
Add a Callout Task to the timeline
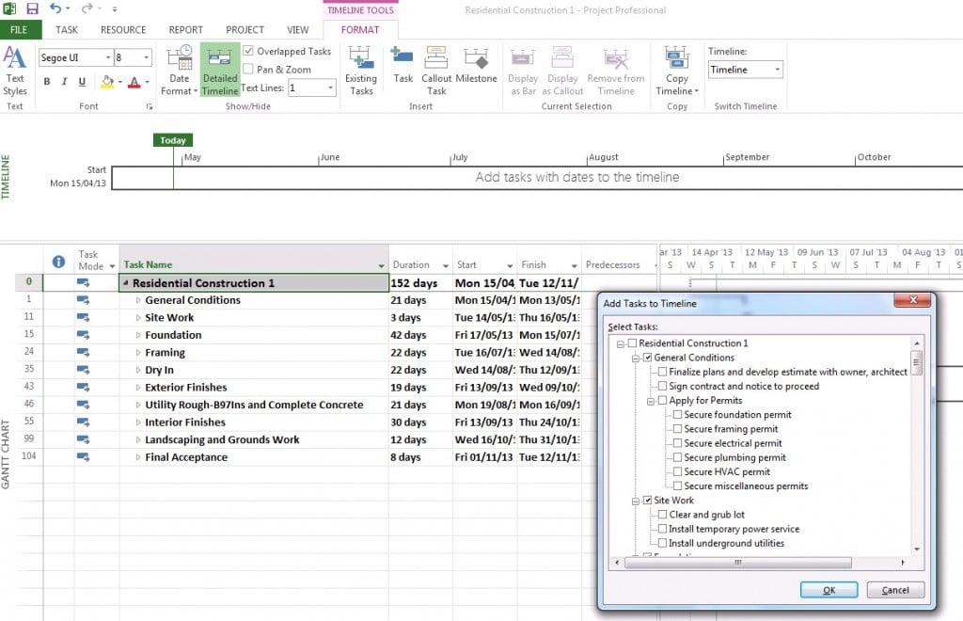pos(436,71)
